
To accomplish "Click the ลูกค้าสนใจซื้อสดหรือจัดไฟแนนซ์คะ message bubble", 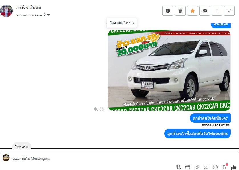I will click(x=197, y=134).
